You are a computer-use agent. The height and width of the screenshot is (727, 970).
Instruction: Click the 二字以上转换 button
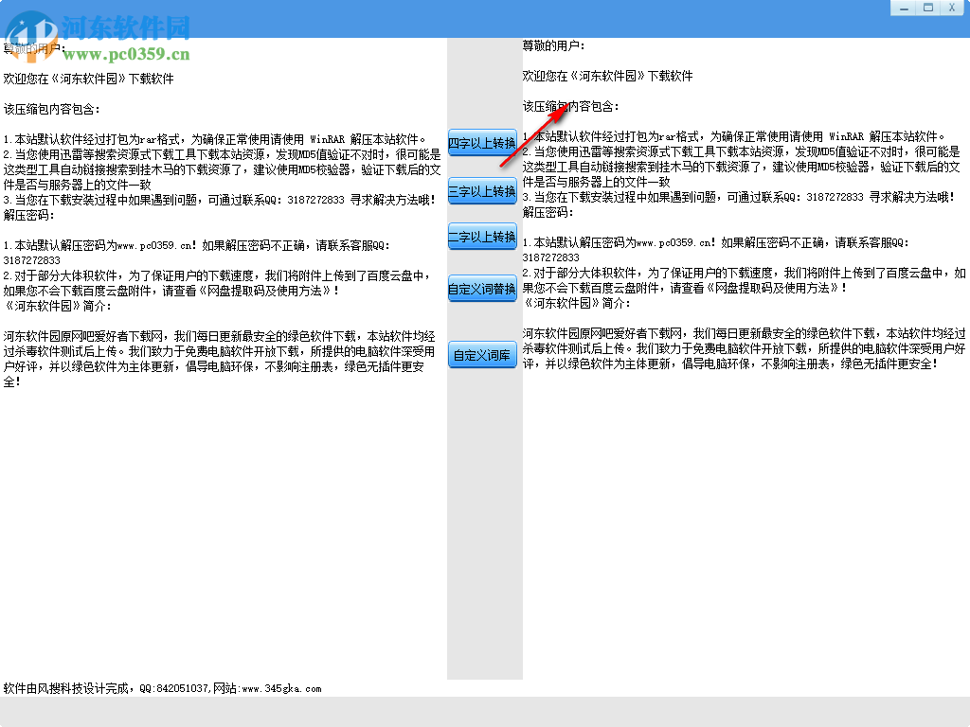pos(482,236)
